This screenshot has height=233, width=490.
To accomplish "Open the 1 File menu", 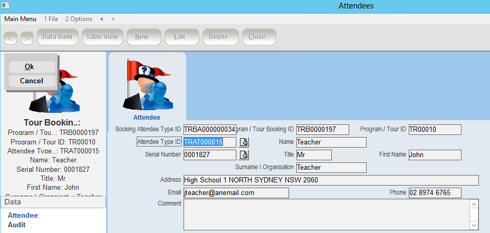I will 51,19.
